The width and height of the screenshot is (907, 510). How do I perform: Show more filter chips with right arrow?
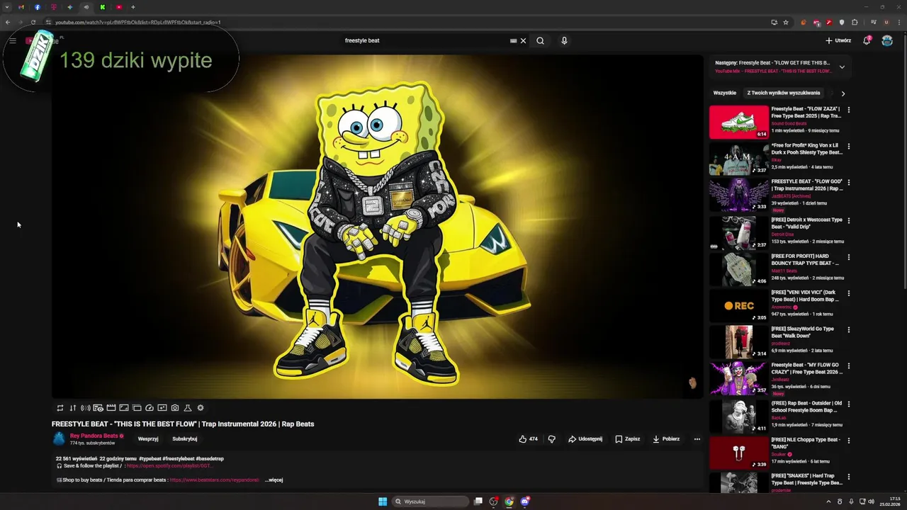tap(843, 93)
